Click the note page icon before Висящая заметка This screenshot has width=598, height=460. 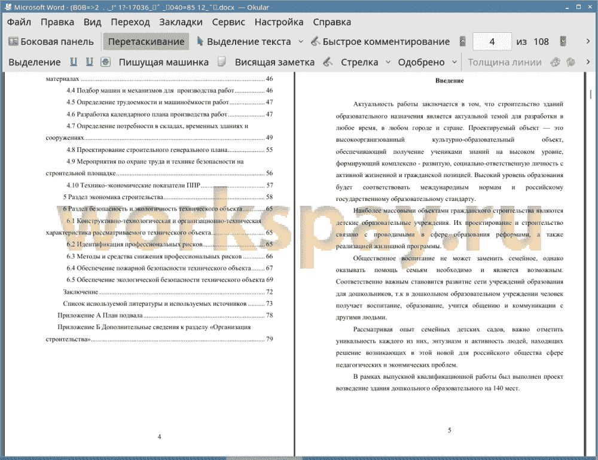pos(222,62)
